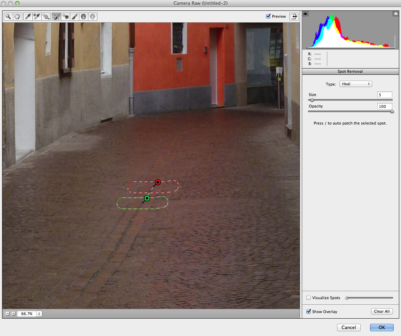The height and width of the screenshot is (336, 401).
Task: Click the Clear All button
Action: [382, 311]
